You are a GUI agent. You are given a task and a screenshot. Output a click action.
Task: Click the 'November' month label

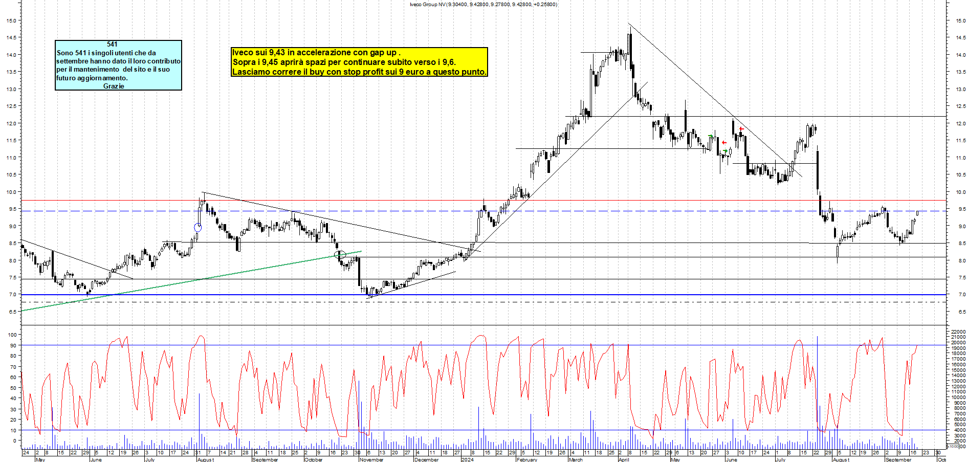pyautogui.click(x=371, y=459)
